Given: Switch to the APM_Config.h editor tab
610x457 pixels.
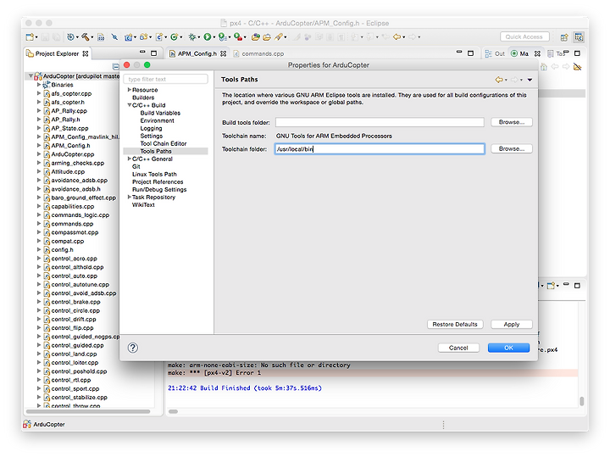Looking at the screenshot, I should coord(197,53).
